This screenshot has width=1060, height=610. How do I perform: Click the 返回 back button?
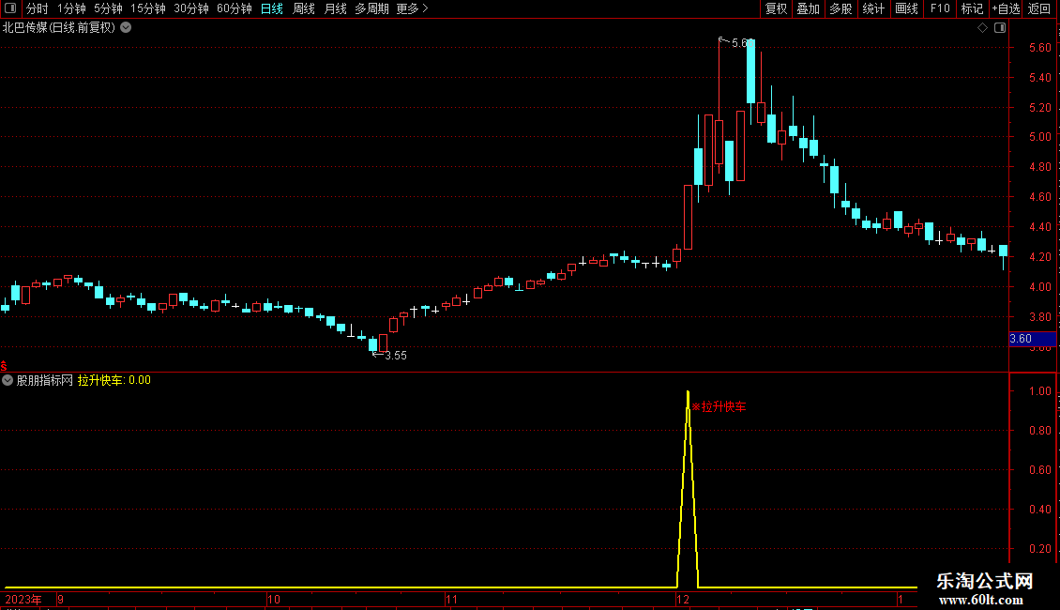point(1039,8)
